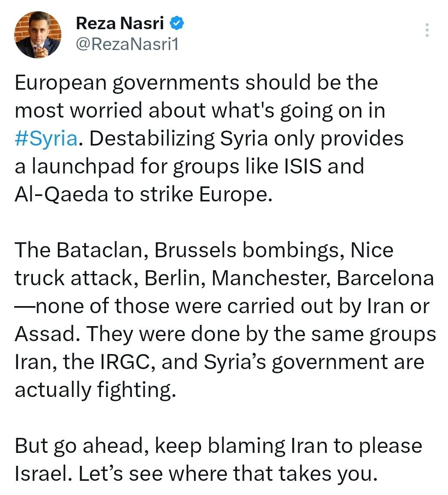This screenshot has height=495, width=448.
Task: Click the word "Barcelona" in the tweet
Action: pyautogui.click(x=385, y=279)
